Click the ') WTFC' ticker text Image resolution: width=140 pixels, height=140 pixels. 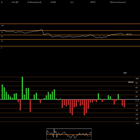[x=93, y=2]
